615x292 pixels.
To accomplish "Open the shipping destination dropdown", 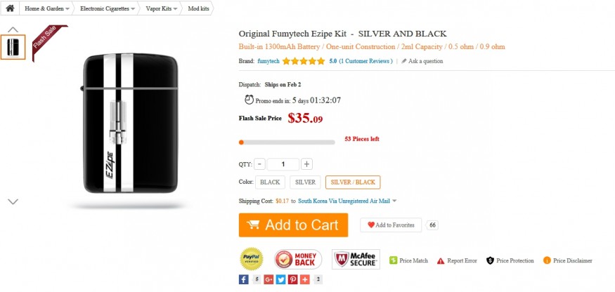I will point(394,201).
